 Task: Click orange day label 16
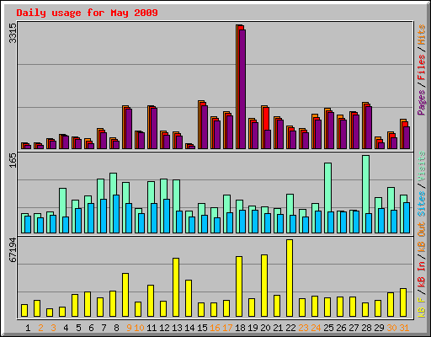(x=215, y=328)
